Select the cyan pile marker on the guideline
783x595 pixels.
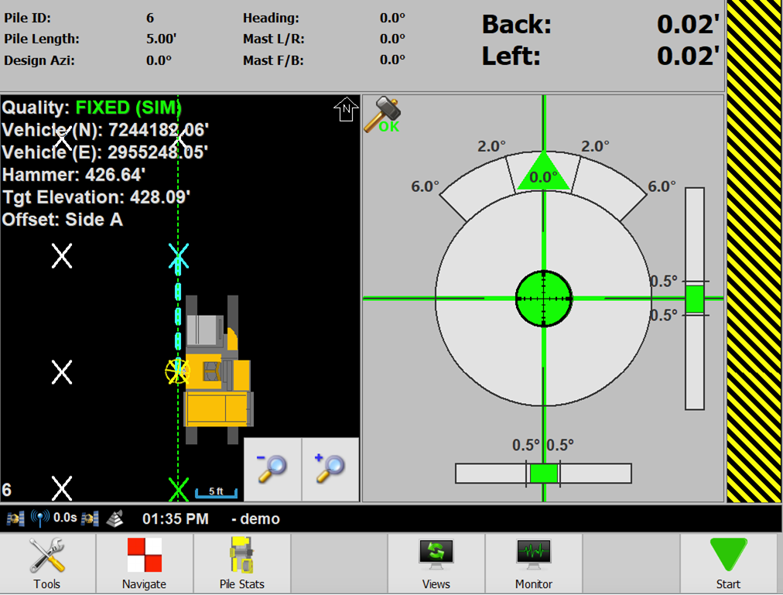tap(178, 256)
